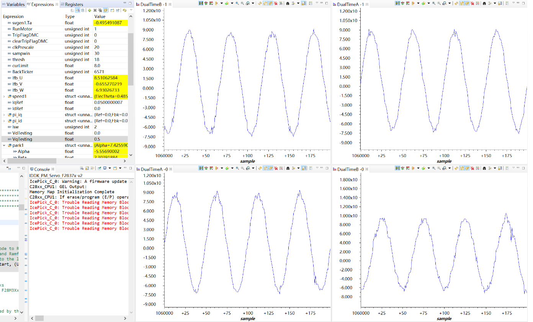Zoom in on DualTimeA -1 graph

click(434, 3)
